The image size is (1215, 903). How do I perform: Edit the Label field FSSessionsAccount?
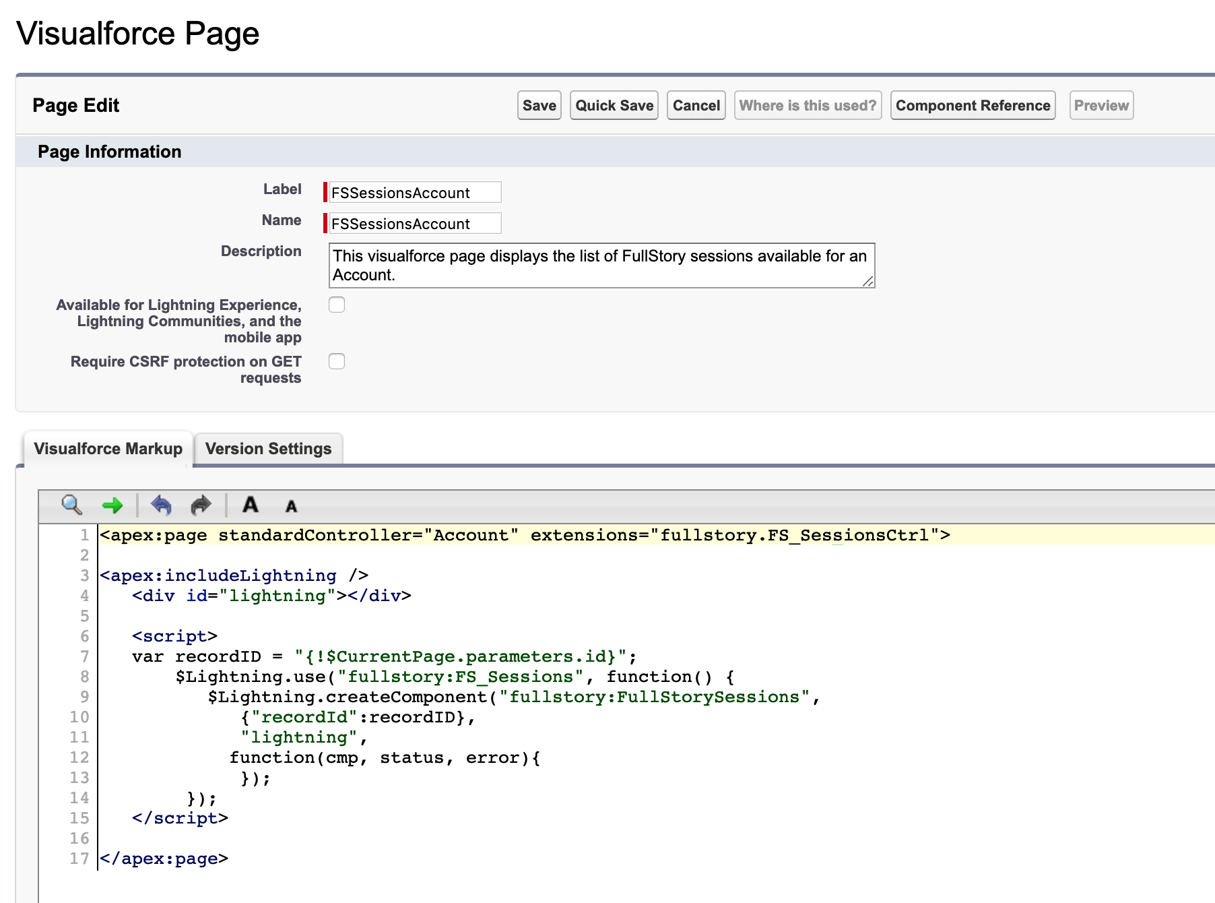(415, 192)
